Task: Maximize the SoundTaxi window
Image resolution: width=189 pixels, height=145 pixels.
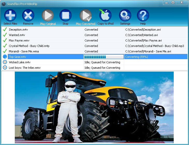Action: coord(173,2)
